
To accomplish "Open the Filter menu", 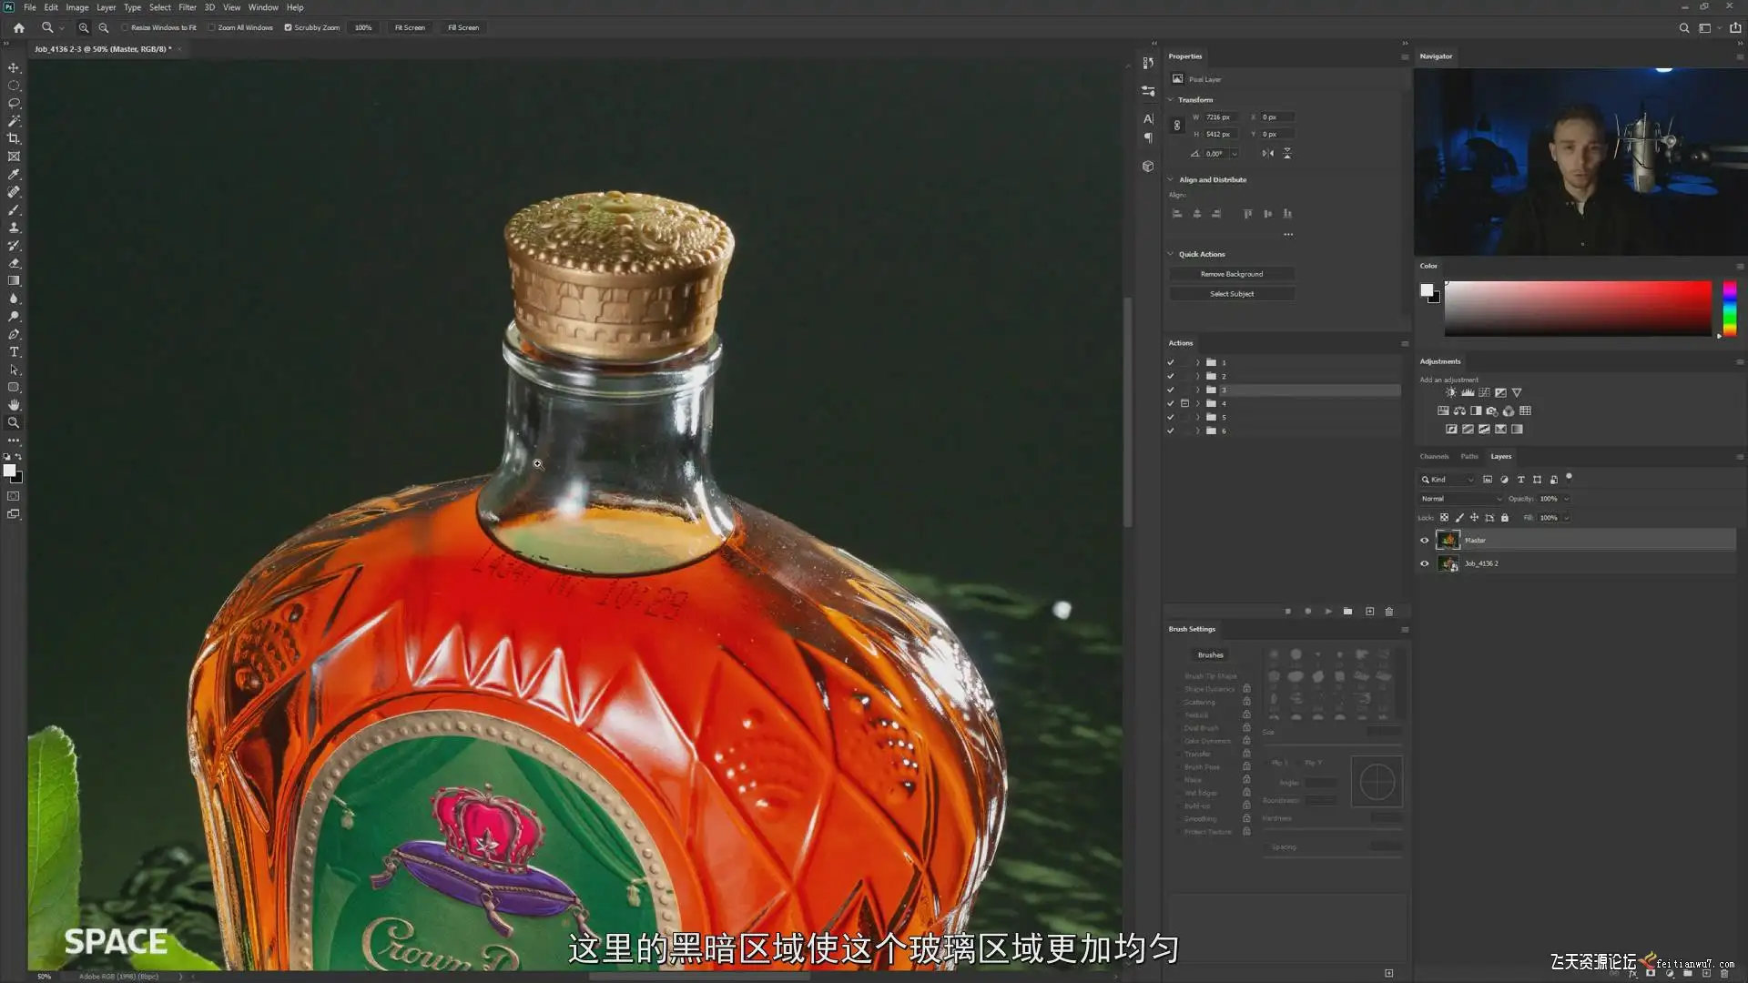I will point(187,7).
